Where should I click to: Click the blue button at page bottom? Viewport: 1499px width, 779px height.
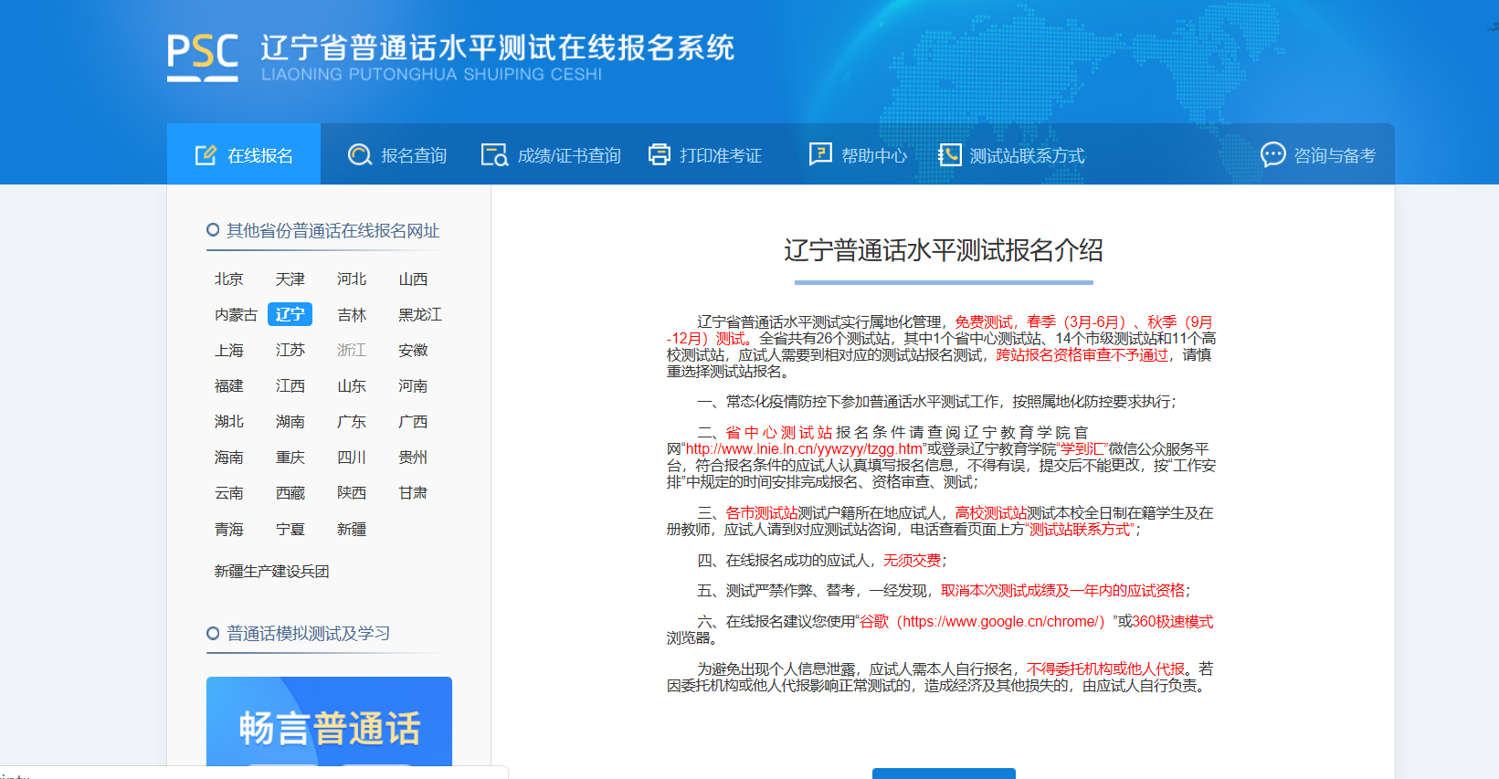coord(944,774)
